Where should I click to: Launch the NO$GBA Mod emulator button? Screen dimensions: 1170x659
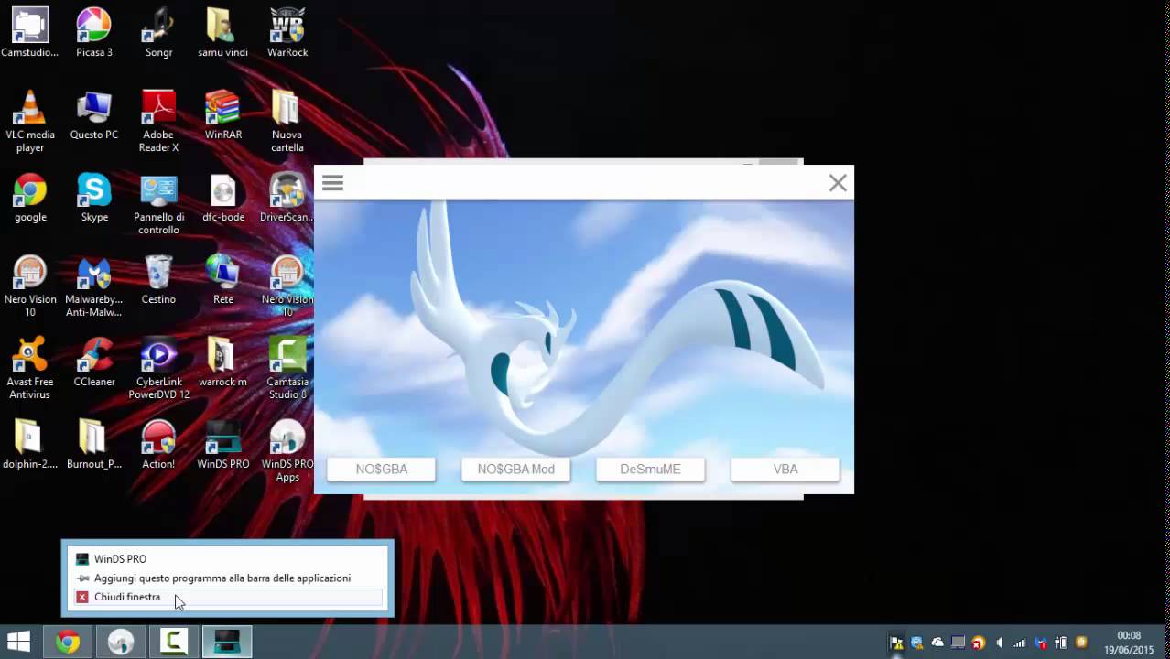coord(516,470)
